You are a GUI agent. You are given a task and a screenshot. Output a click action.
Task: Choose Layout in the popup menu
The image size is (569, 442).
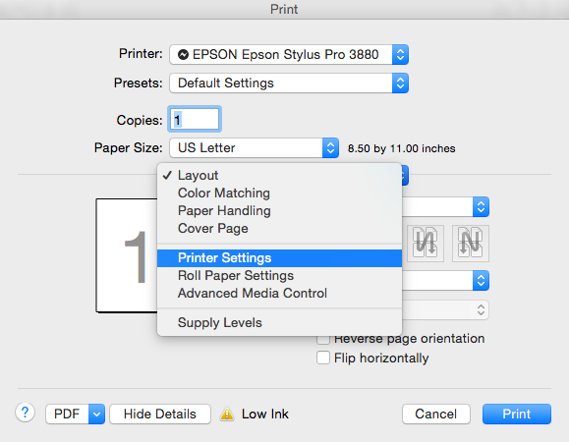tap(279, 176)
